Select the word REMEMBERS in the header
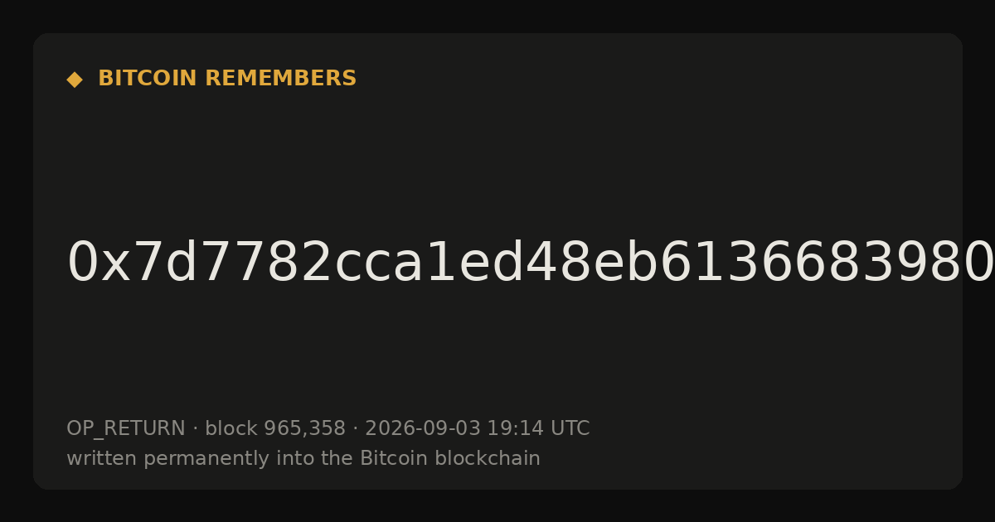The height and width of the screenshot is (522, 995). (x=280, y=79)
